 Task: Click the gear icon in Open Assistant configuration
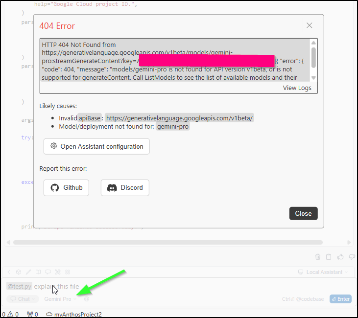[54, 146]
